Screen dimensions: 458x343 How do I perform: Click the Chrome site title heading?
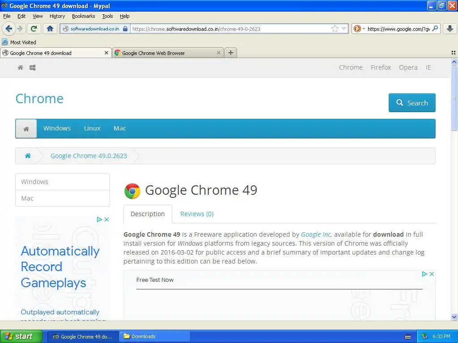pos(39,99)
